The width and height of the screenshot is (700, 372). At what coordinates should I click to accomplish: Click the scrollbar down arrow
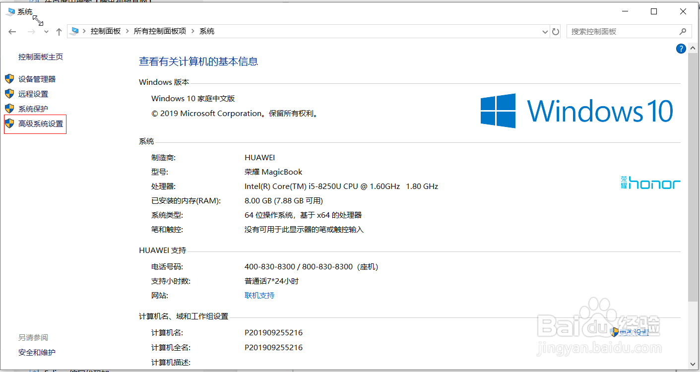(x=693, y=363)
